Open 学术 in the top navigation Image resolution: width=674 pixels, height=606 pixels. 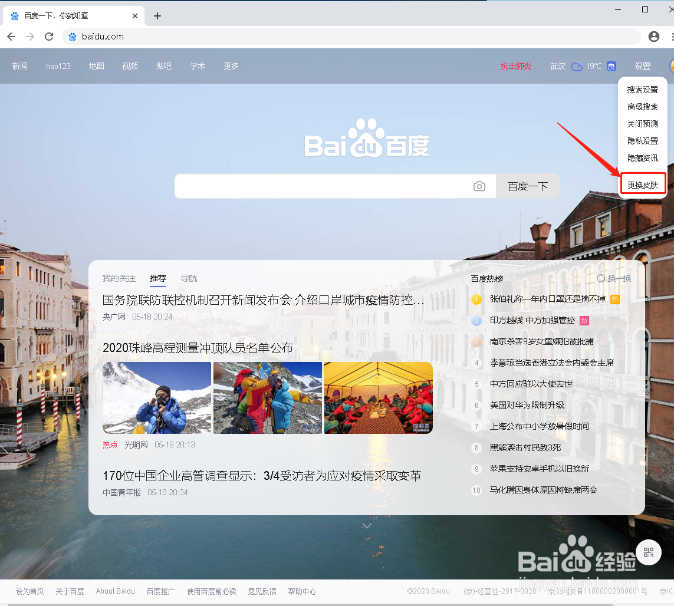198,66
